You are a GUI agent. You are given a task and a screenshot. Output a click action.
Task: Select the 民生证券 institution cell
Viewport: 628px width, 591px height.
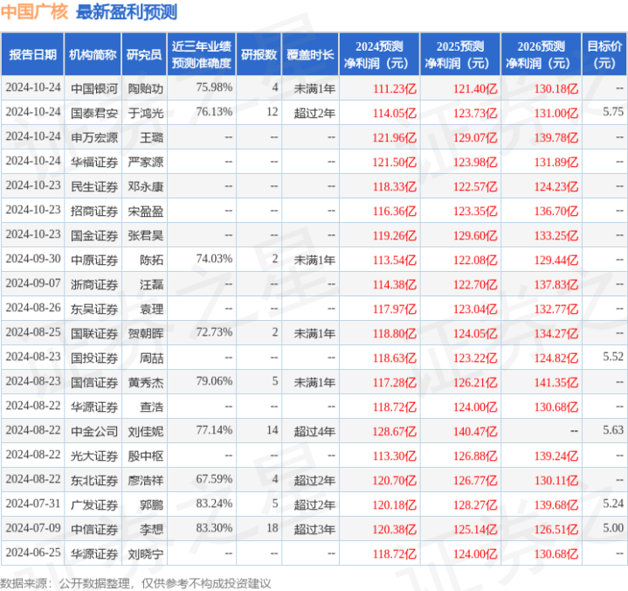pyautogui.click(x=94, y=186)
